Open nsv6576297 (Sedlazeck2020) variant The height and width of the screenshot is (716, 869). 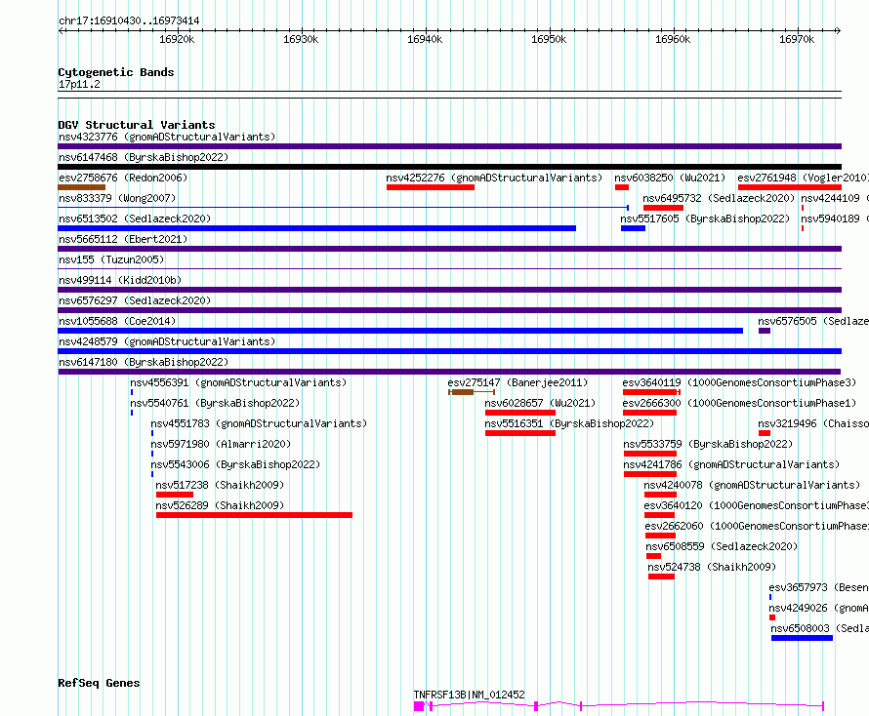coord(135,300)
